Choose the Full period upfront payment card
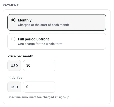The image size is (114, 107). pyautogui.click(x=57, y=41)
